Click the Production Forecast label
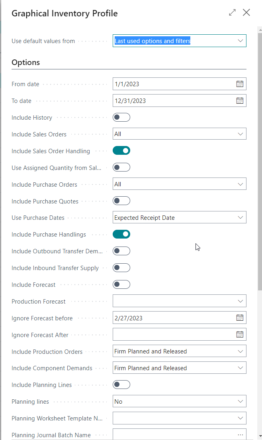This screenshot has width=262, height=440. pyautogui.click(x=39, y=301)
